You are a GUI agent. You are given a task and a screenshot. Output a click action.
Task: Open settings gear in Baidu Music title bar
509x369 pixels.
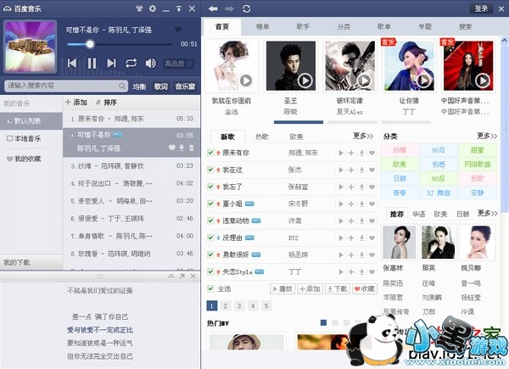(153, 8)
